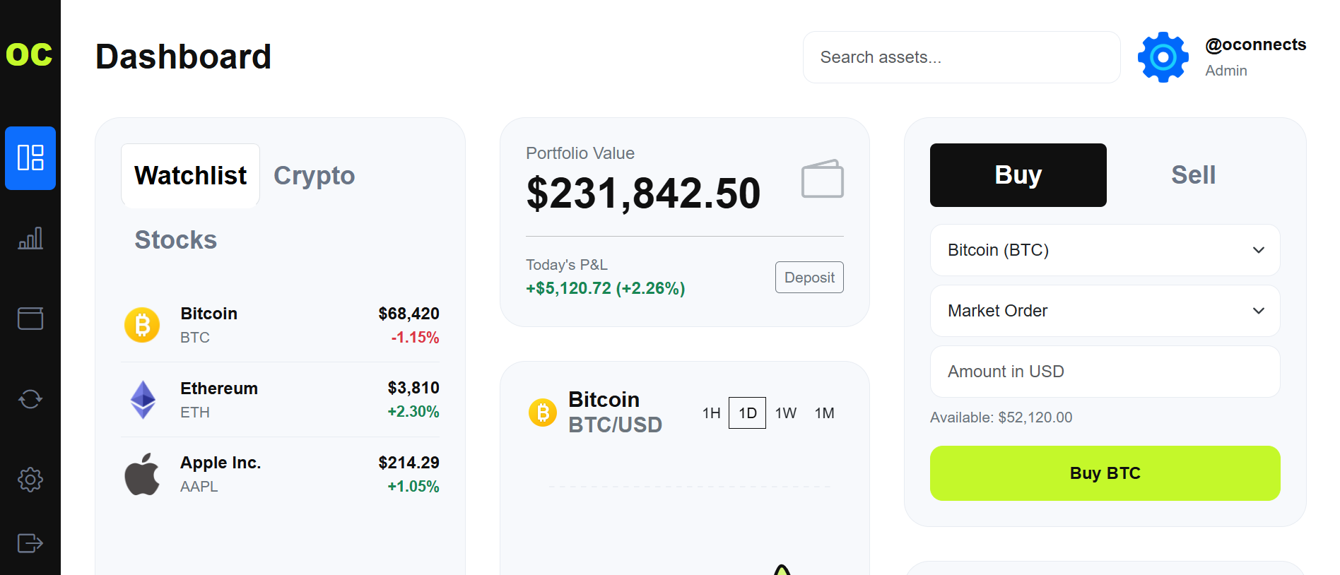1340x575 pixels.
Task: Open the wallet card sidebar icon
Action: pos(30,319)
